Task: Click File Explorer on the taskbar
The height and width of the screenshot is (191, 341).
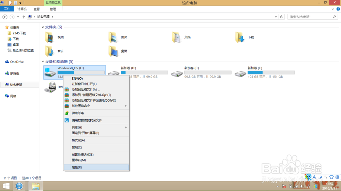Action: click(35, 186)
